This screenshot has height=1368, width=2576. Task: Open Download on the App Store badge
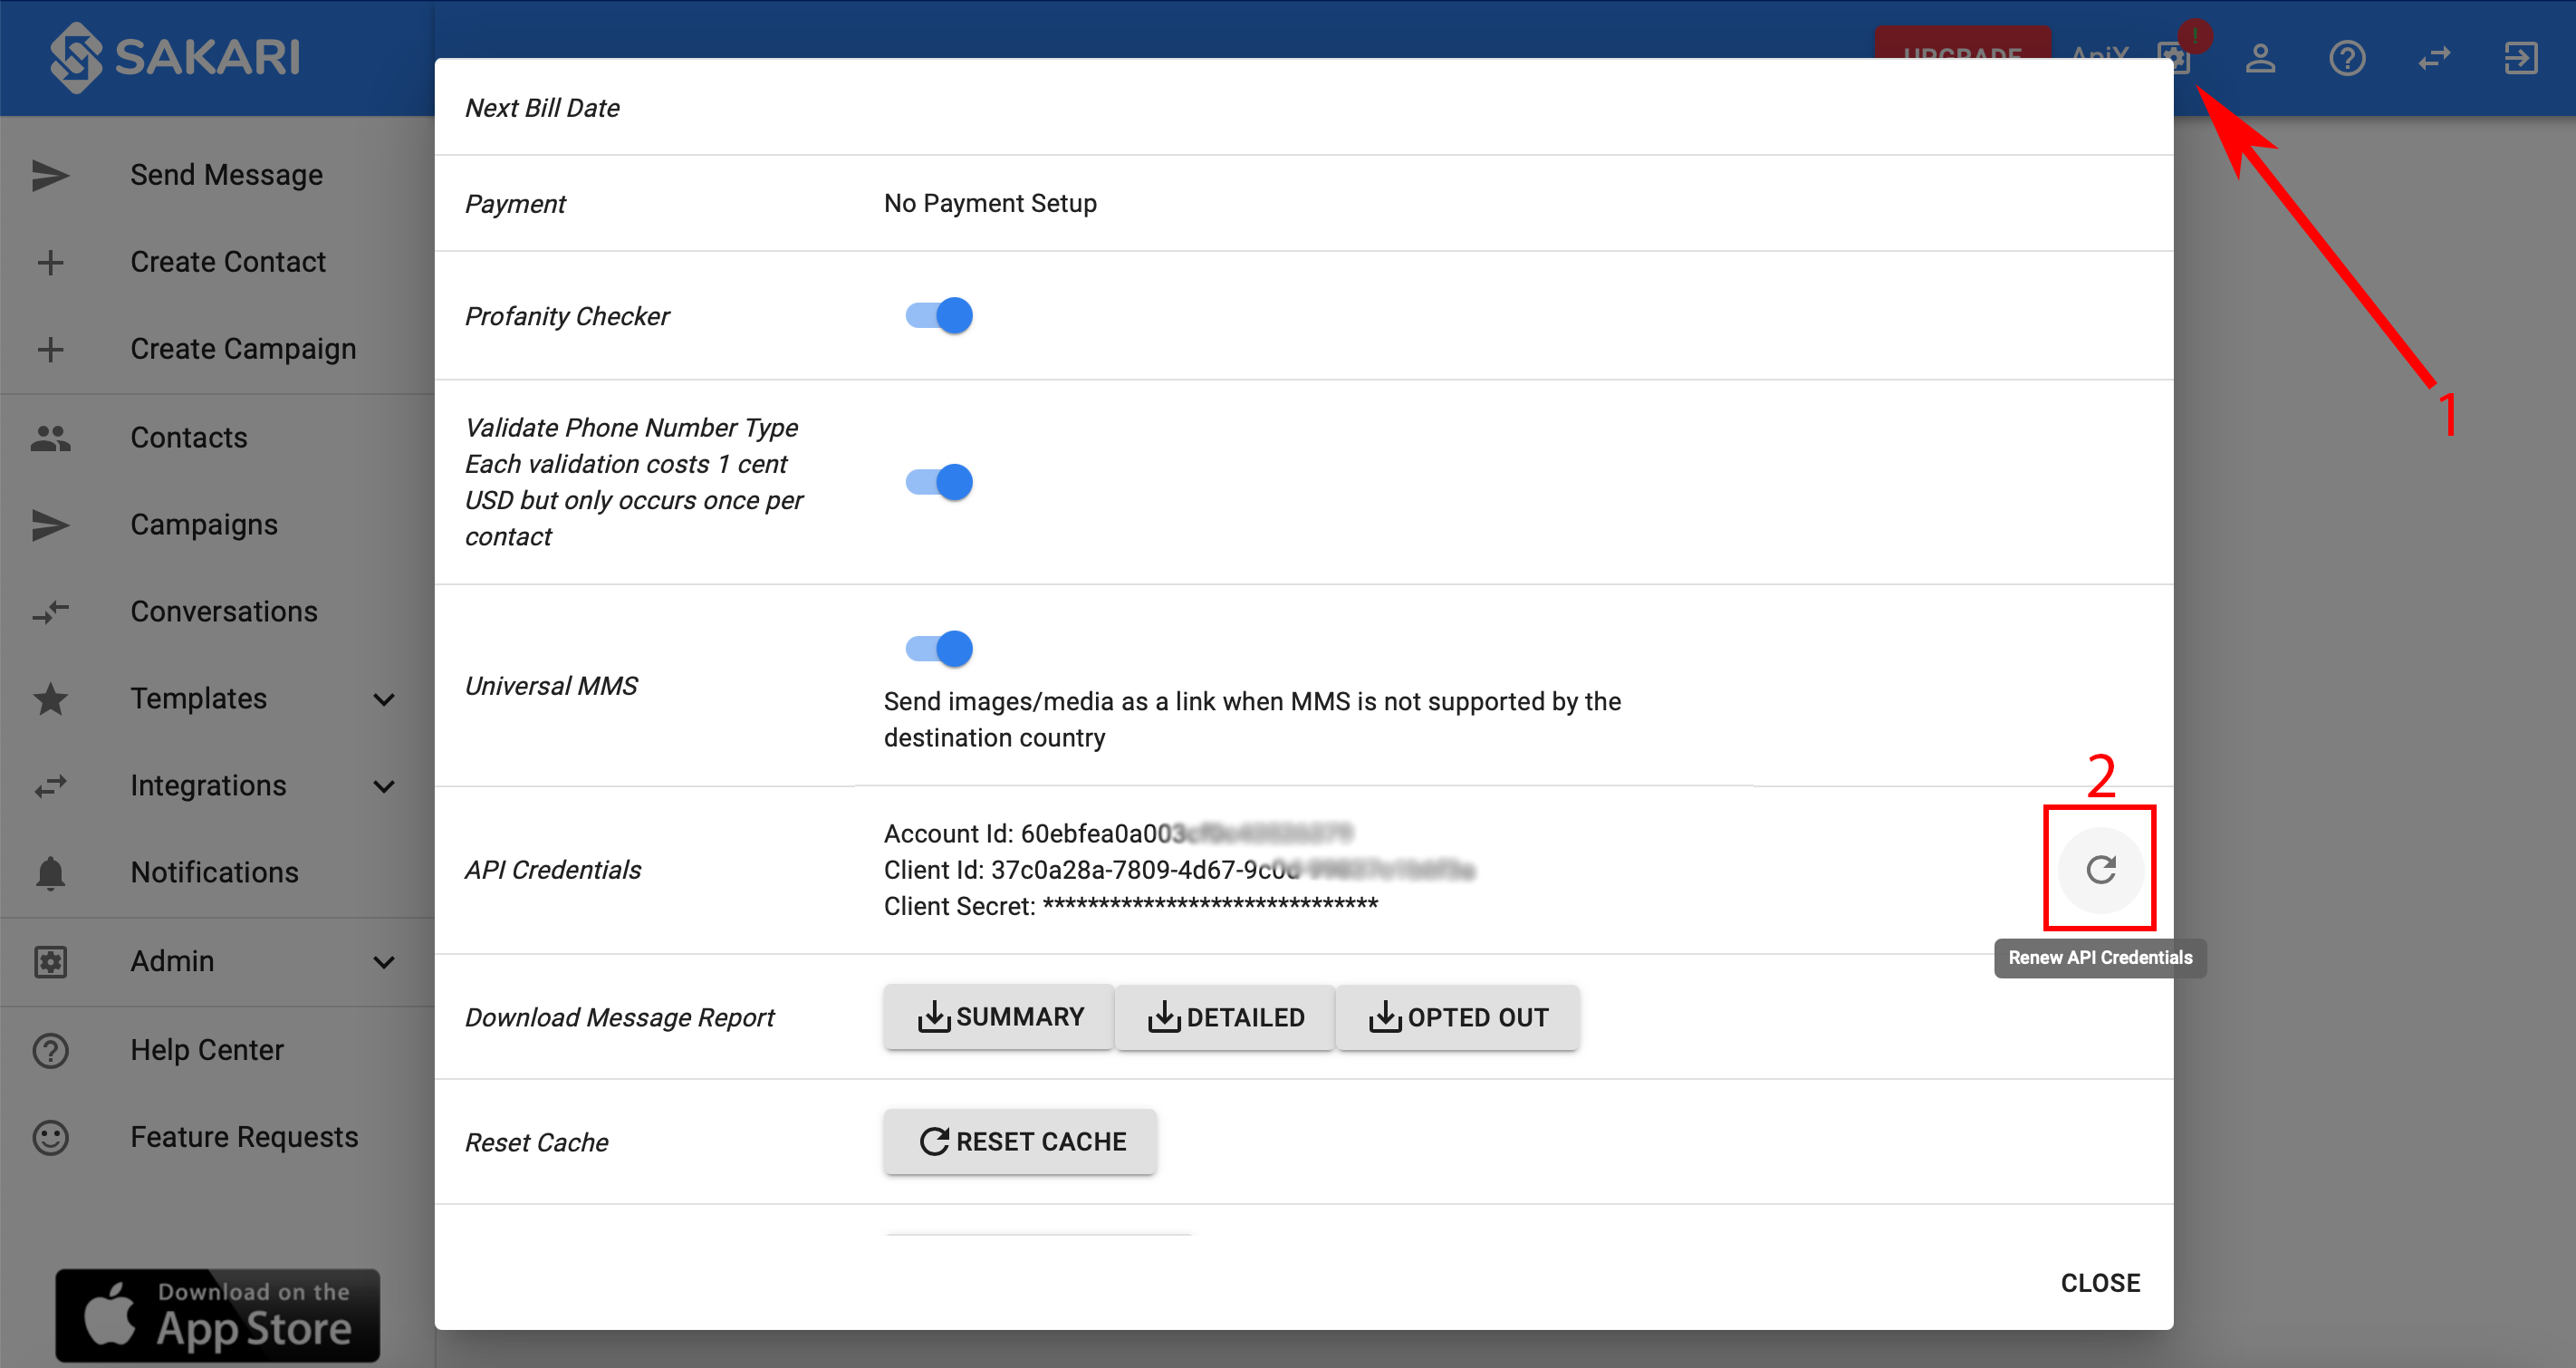click(x=217, y=1314)
